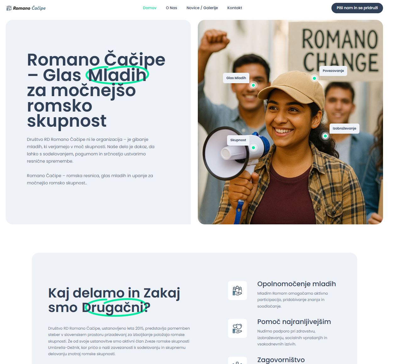
Task: Click the green hotspot dot below Povezovanje
Action: click(x=314, y=78)
